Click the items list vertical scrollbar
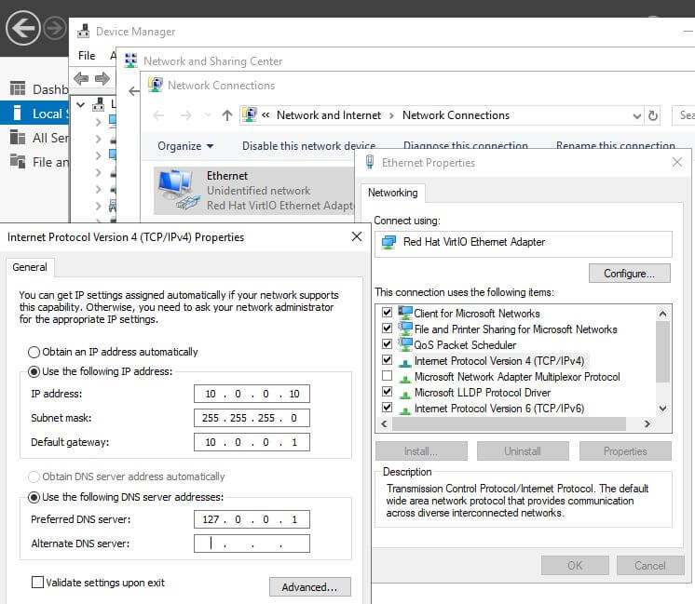Image resolution: width=695 pixels, height=604 pixels. click(662, 352)
